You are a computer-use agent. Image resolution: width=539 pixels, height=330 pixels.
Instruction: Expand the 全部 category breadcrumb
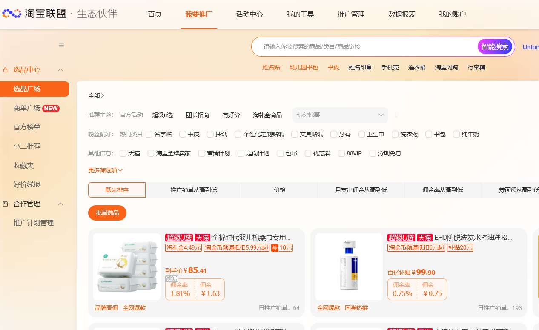96,96
